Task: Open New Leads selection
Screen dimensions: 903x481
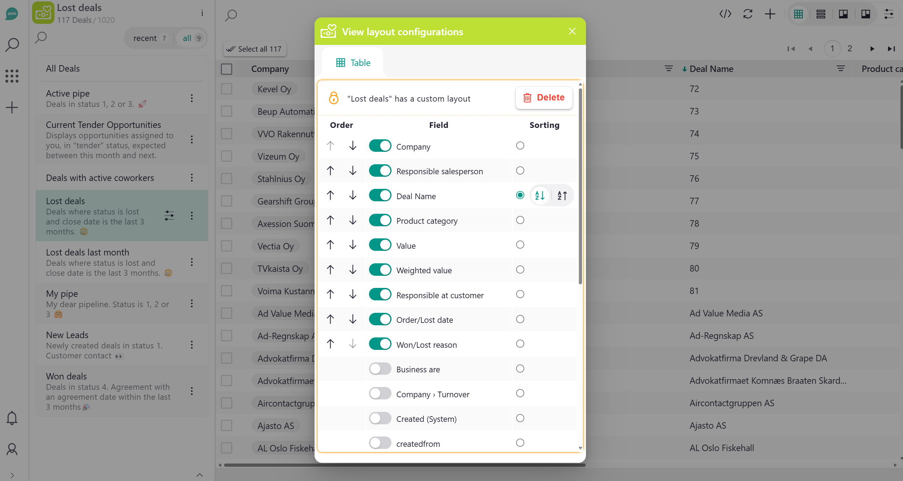Action: [122, 345]
